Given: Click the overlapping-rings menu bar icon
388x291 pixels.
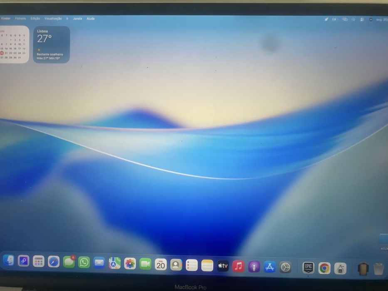Looking at the screenshot, I should 345,19.
